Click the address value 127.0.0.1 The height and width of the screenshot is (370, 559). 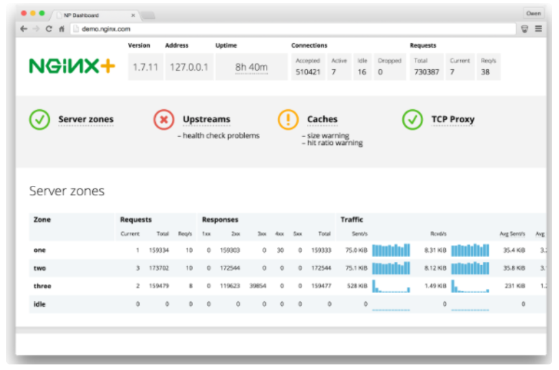(x=189, y=67)
